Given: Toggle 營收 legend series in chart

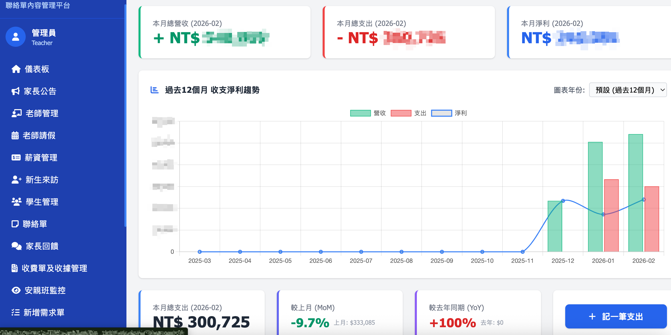Looking at the screenshot, I should click(368, 113).
